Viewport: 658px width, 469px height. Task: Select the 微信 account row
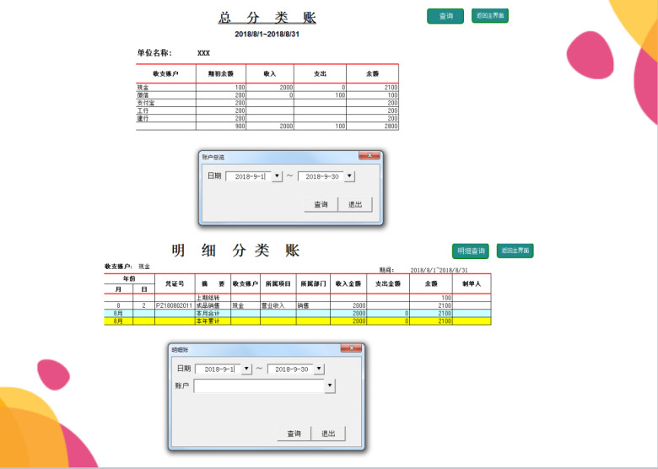tap(267, 95)
